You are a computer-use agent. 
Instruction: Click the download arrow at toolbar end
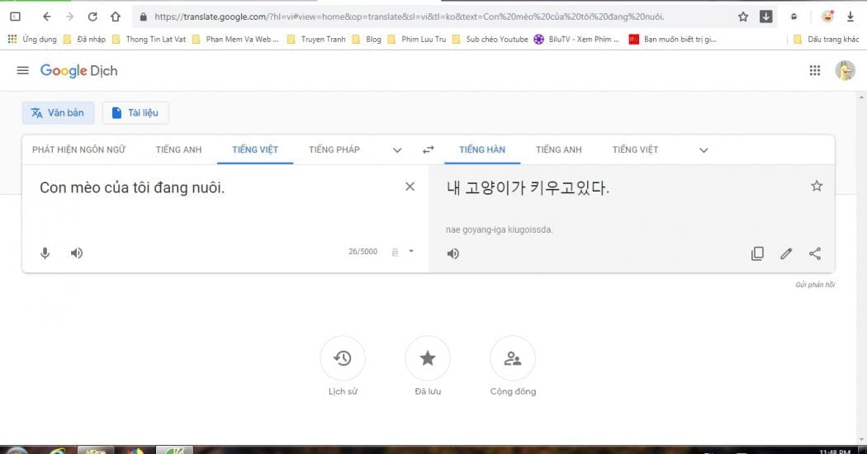coord(850,17)
